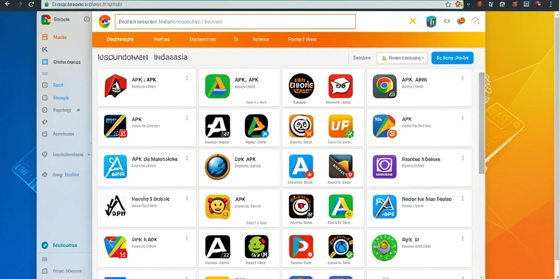This screenshot has width=559, height=279.
Task: Click the tag icon in the sidebar
Action: coord(45,122)
